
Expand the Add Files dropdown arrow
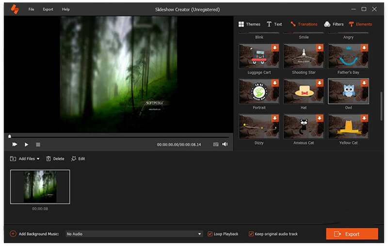tap(38, 159)
